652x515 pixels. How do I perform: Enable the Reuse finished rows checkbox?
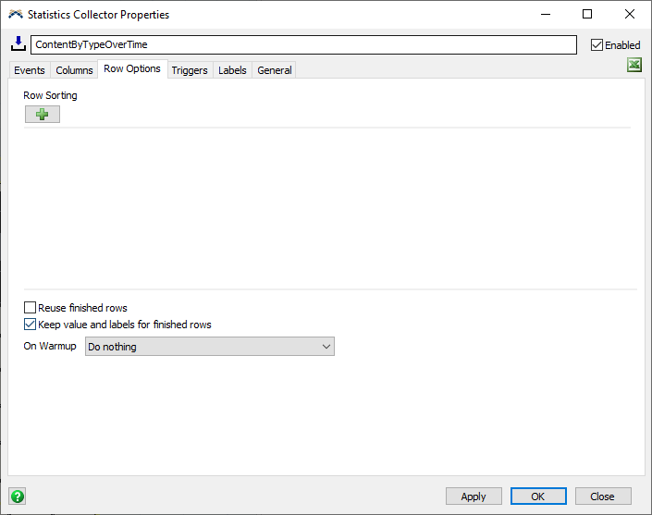31,308
